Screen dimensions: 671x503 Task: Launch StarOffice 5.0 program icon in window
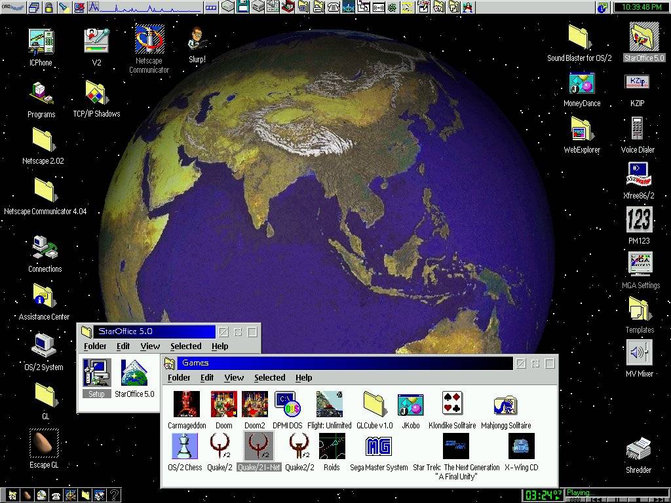[x=134, y=378]
